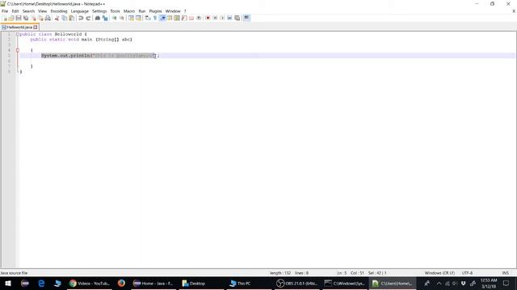This screenshot has width=517, height=290.
Task: Click the Ln : 5 status entry
Action: coord(342,273)
